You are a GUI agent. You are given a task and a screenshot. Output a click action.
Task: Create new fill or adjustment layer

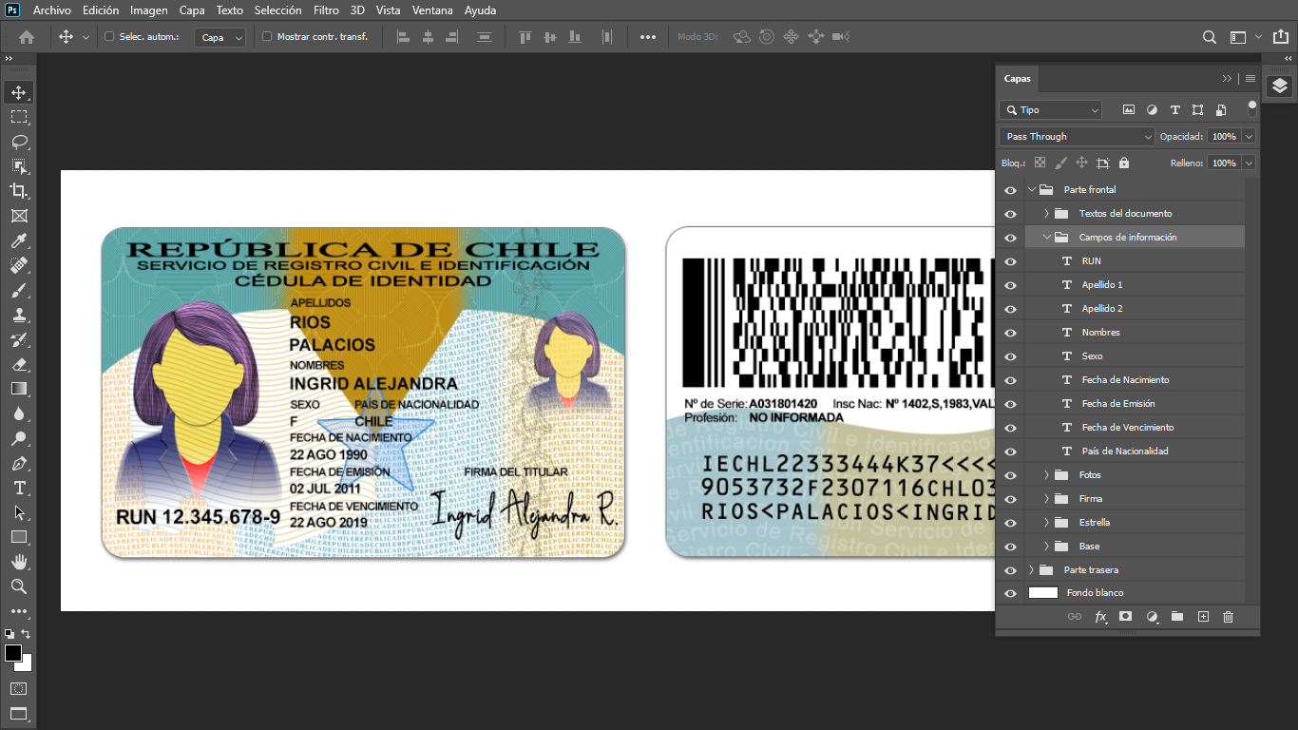[1153, 617]
